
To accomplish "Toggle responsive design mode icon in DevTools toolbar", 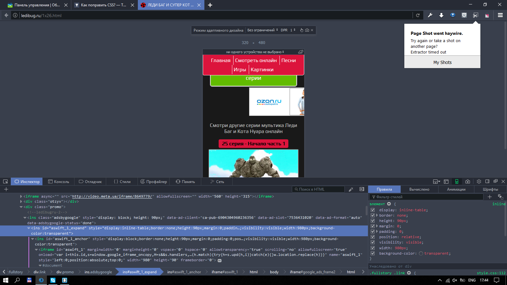I will tap(457, 181).
